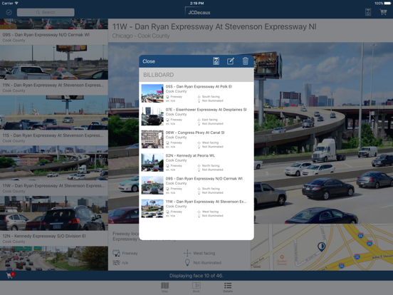Tap the checkmark circle icon top left
Image resolution: width=393 pixels, height=295 pixels.
(x=9, y=12)
